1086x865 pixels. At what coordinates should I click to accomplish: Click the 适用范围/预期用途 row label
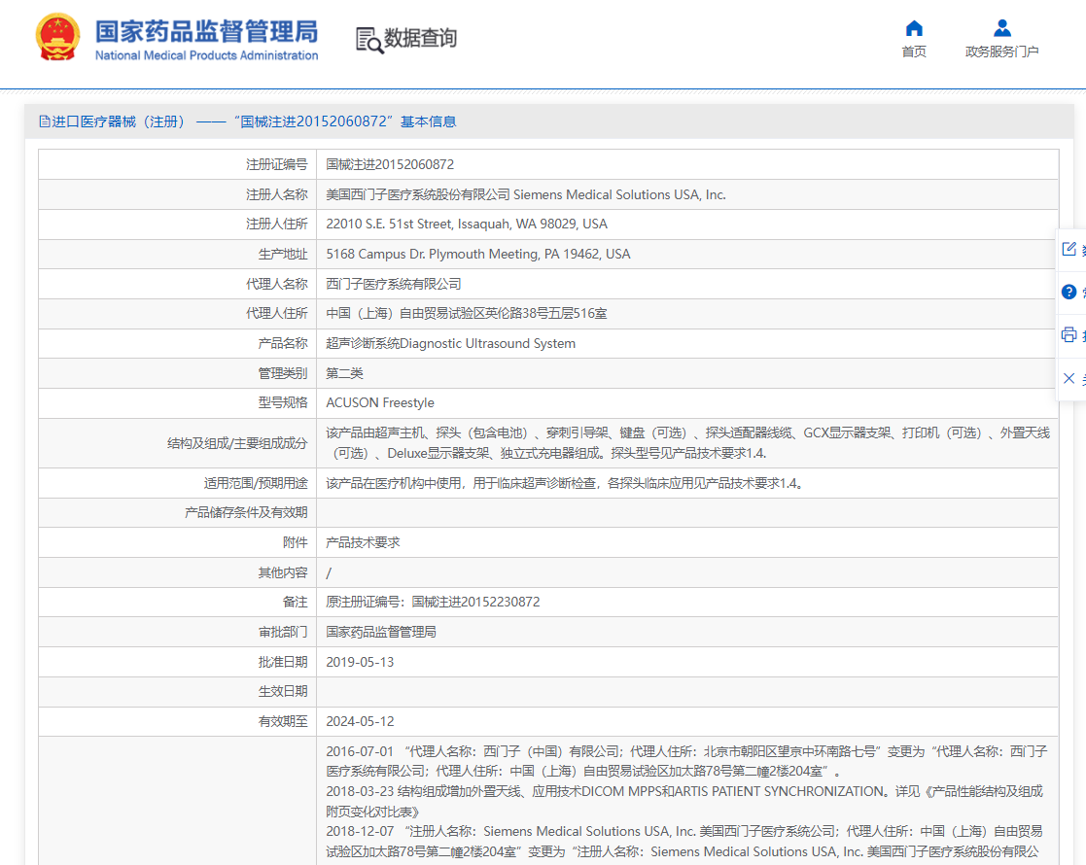256,483
